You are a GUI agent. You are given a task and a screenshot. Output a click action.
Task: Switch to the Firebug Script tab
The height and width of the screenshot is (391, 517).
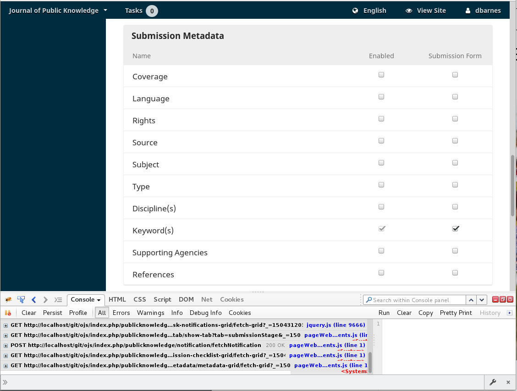162,300
